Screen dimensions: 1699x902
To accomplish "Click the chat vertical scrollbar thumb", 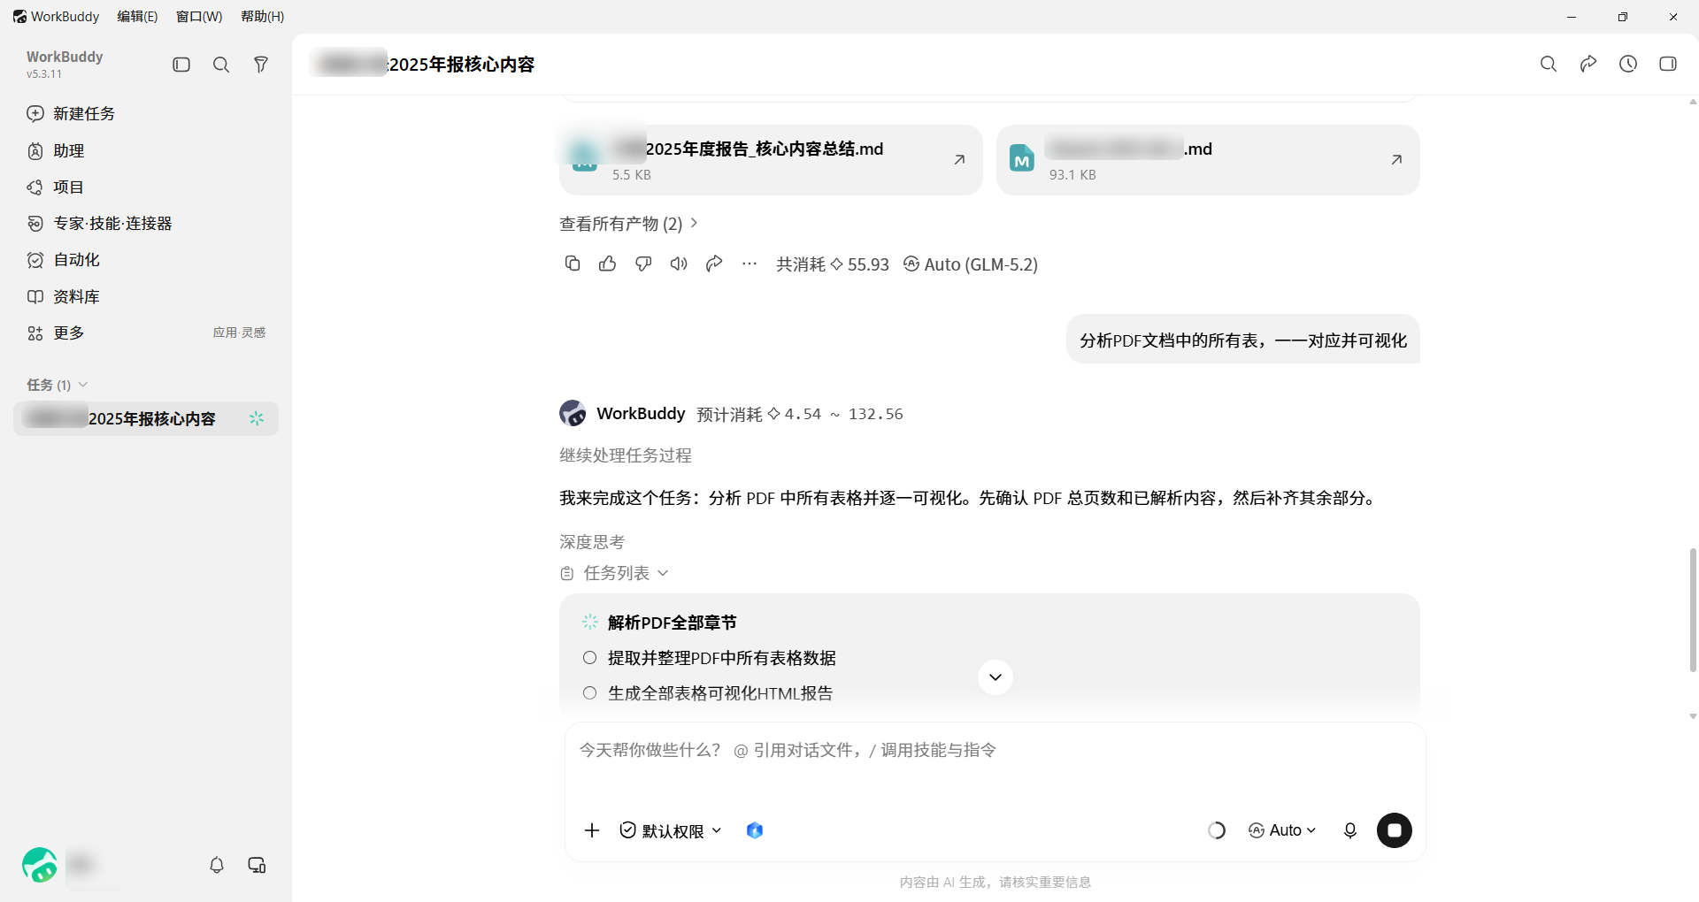I will pos(1693,610).
